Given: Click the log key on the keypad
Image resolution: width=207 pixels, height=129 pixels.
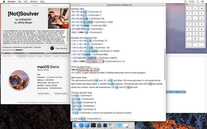Looking at the screenshot, I should [x=201, y=8].
